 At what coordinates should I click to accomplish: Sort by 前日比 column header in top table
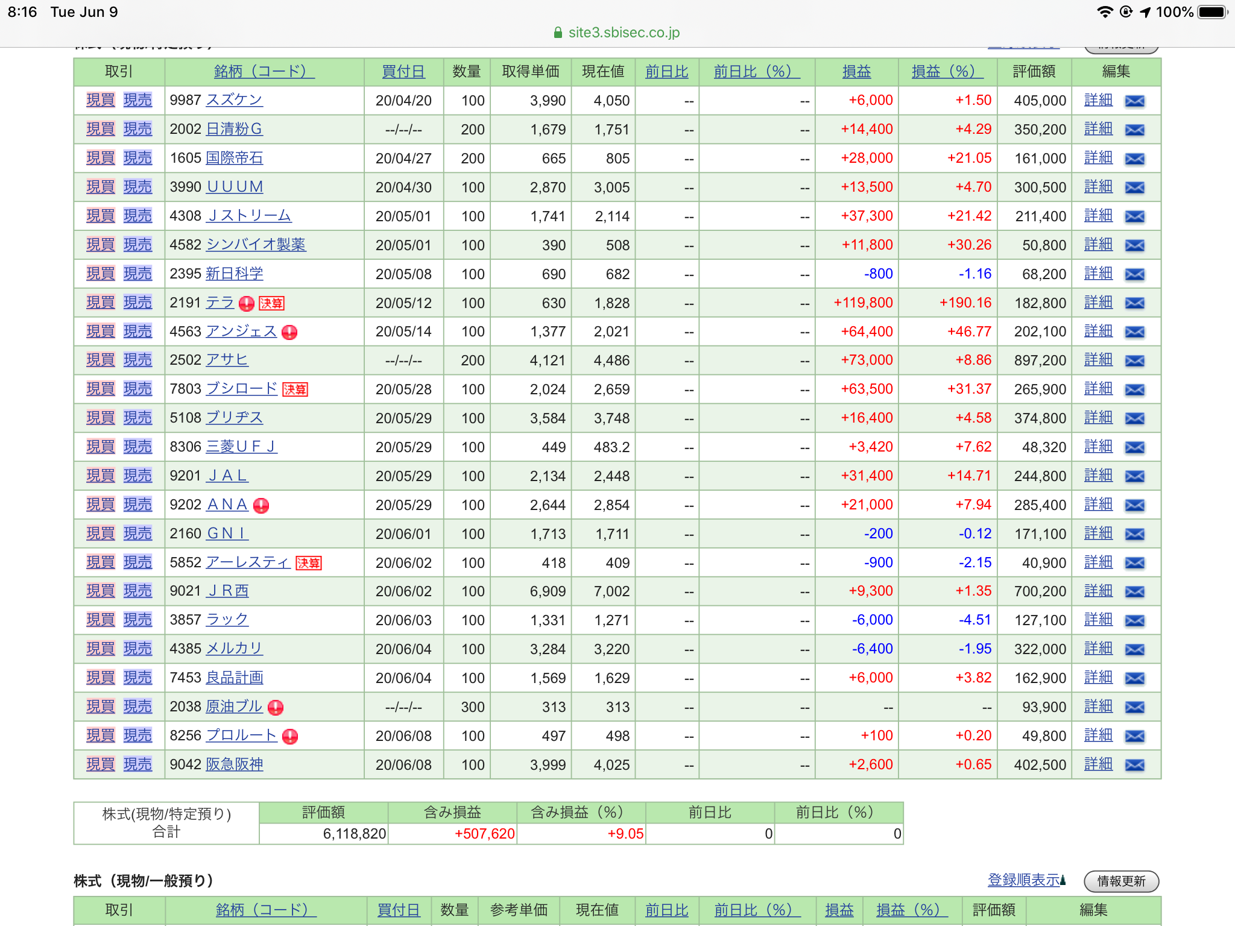click(666, 72)
